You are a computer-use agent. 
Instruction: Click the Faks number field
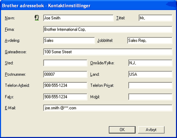pos(65,97)
